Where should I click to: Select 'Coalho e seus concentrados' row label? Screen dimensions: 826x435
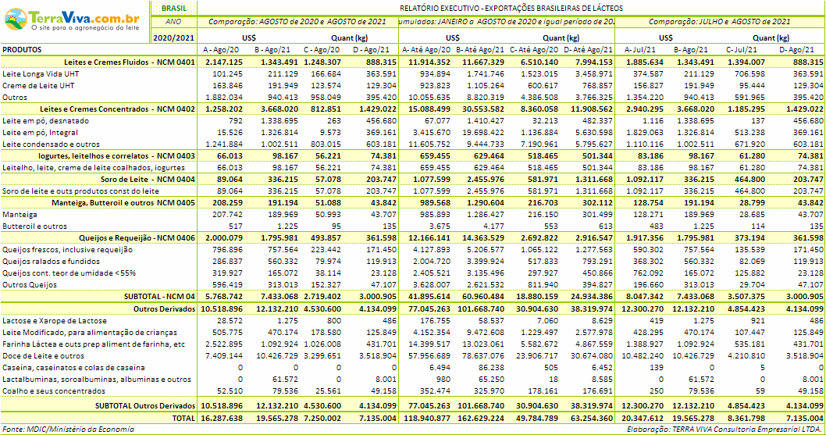click(53, 390)
